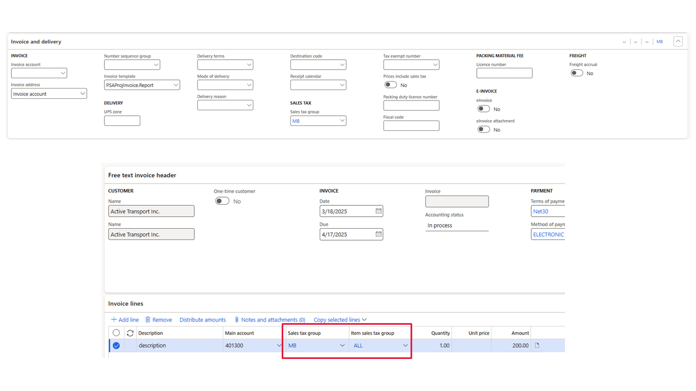Toggle the eInvoice attachment switch
The image size is (696, 391).
click(x=483, y=129)
